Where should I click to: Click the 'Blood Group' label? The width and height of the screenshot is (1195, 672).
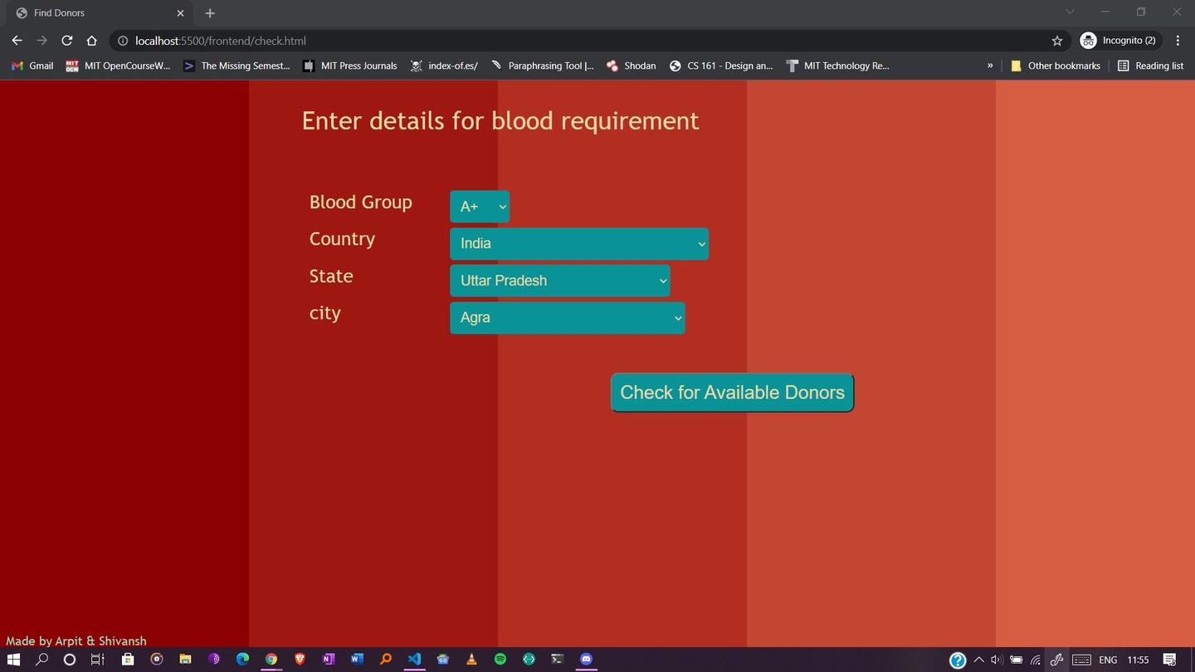(x=361, y=202)
